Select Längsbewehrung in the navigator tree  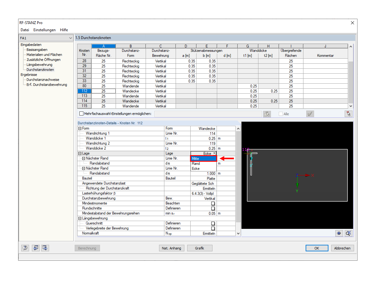pos(39,65)
